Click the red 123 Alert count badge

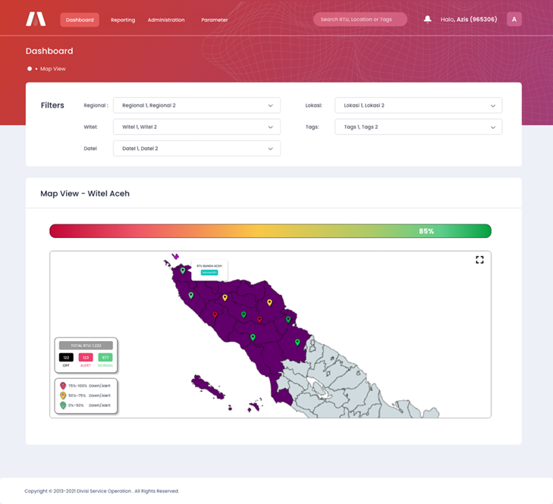pyautogui.click(x=86, y=357)
